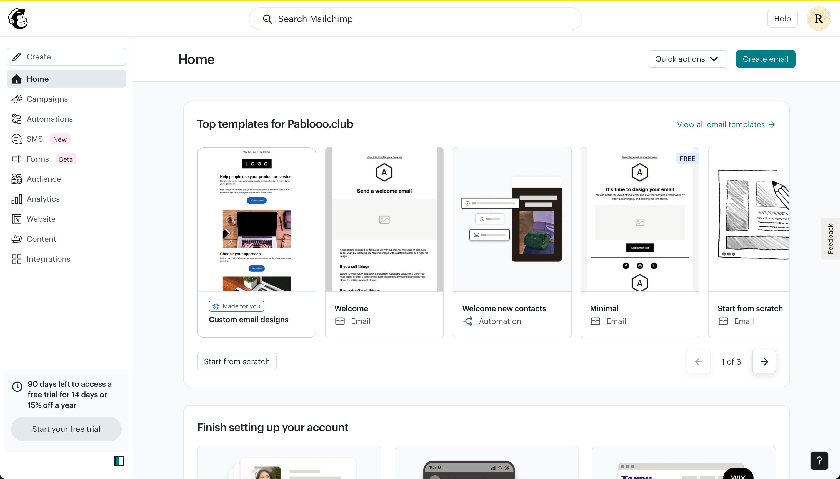
Task: Click the Content icon in sidebar
Action: click(x=16, y=239)
